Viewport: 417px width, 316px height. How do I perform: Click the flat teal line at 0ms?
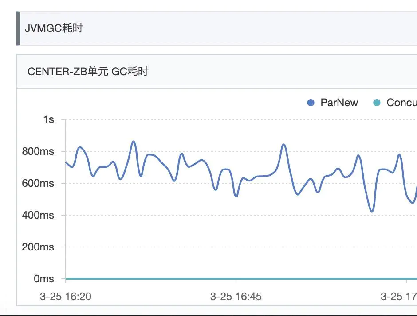click(177, 279)
